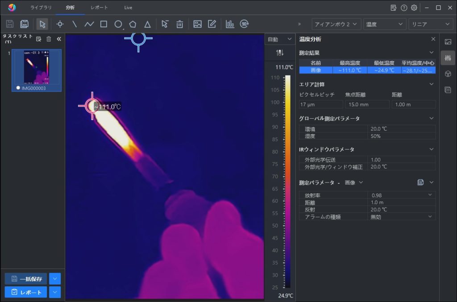The height and width of the screenshot is (302, 457).
Task: Toggle the temperature range adjust button
Action: coord(279,53)
